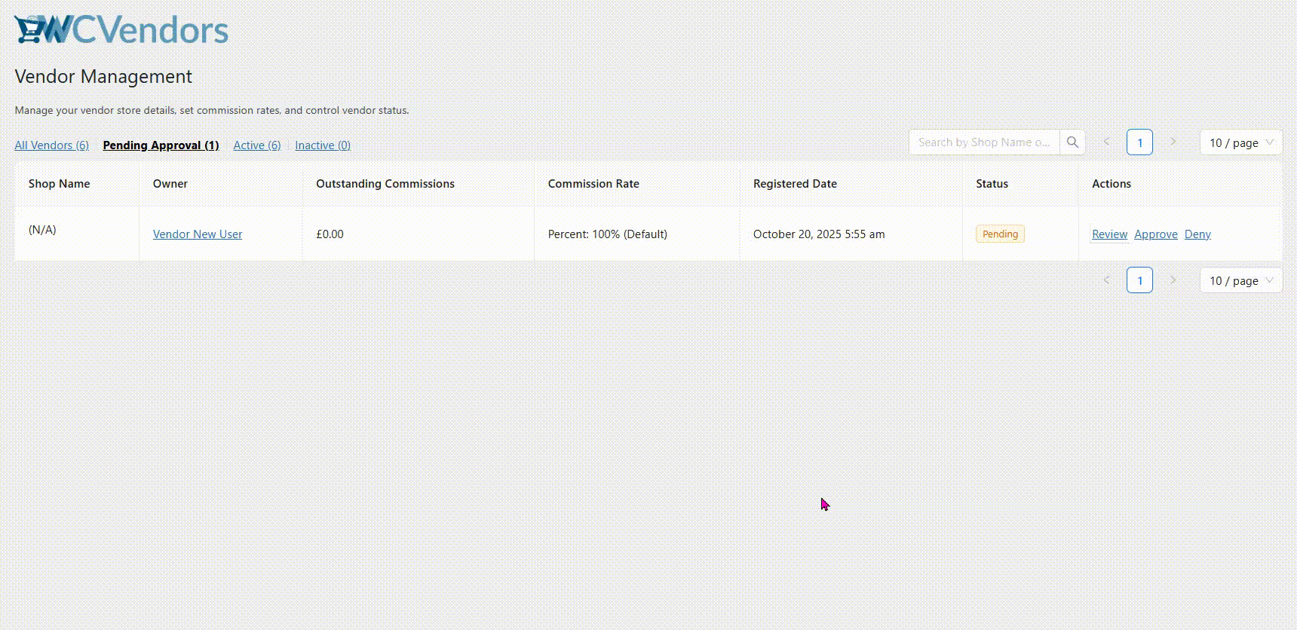Image resolution: width=1297 pixels, height=630 pixels.
Task: Select page 1 in top pagination
Action: click(x=1139, y=142)
